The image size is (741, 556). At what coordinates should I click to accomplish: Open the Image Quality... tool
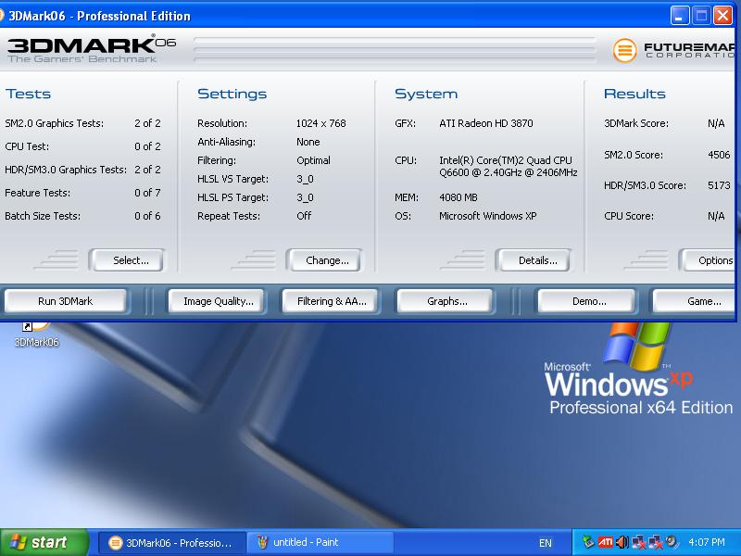pyautogui.click(x=218, y=301)
